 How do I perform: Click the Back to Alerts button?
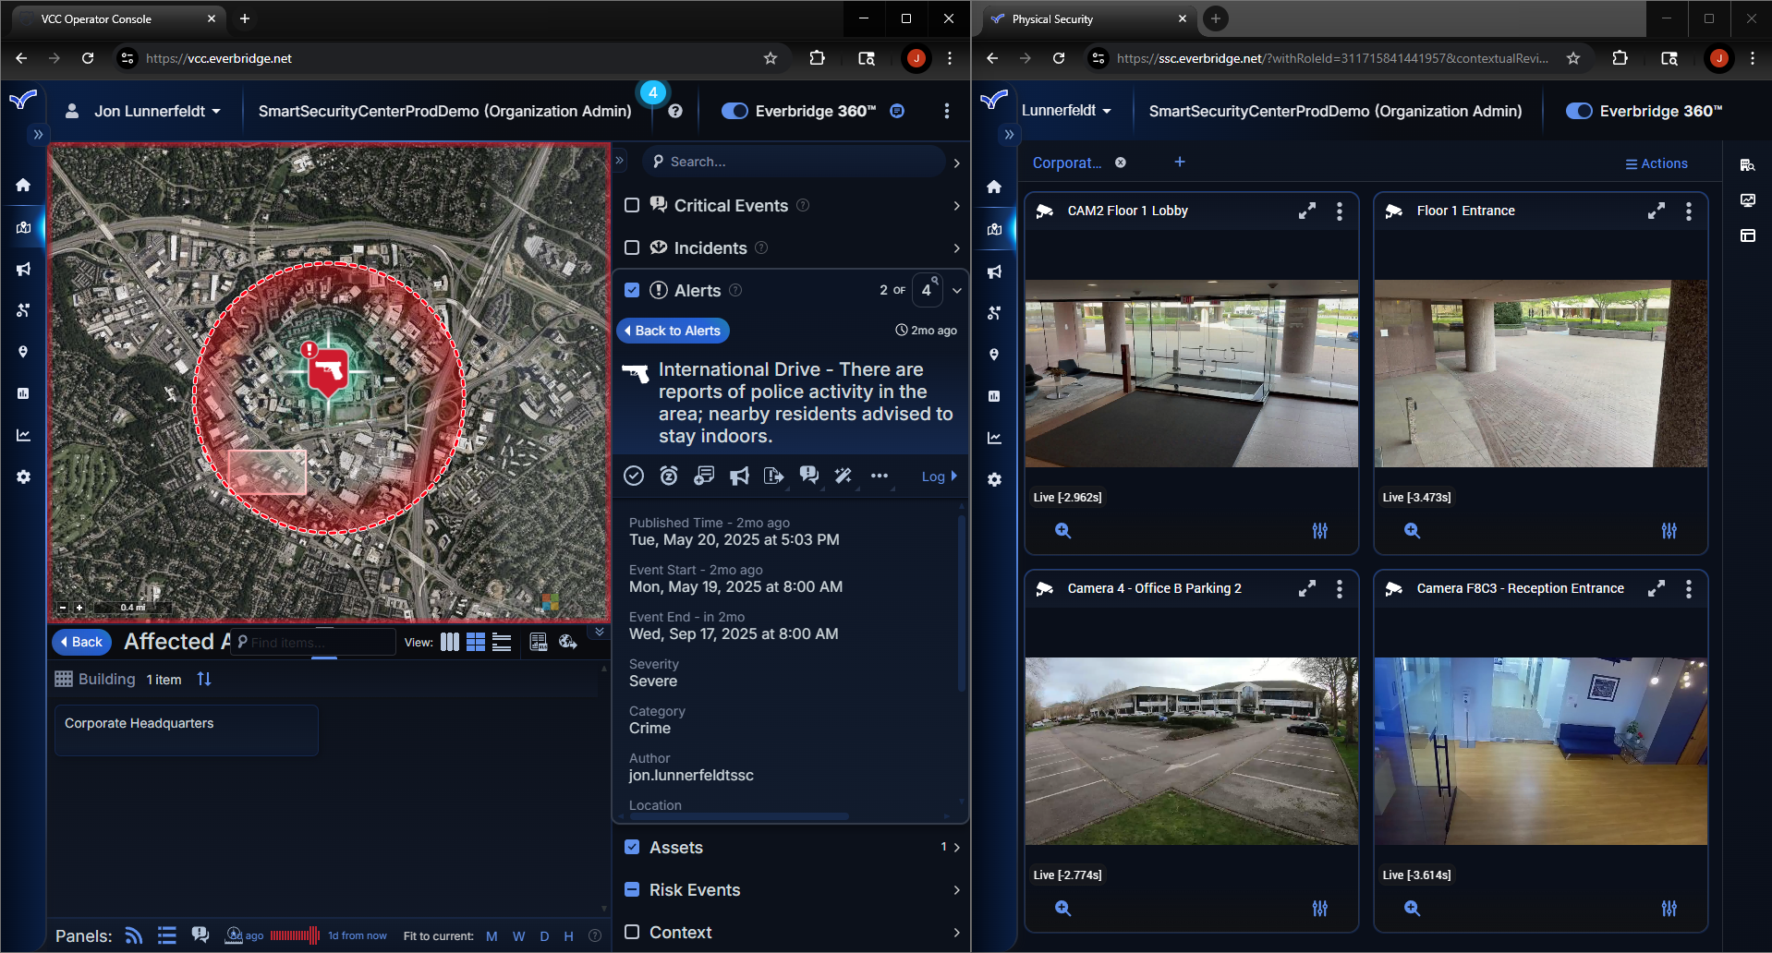[x=673, y=331]
